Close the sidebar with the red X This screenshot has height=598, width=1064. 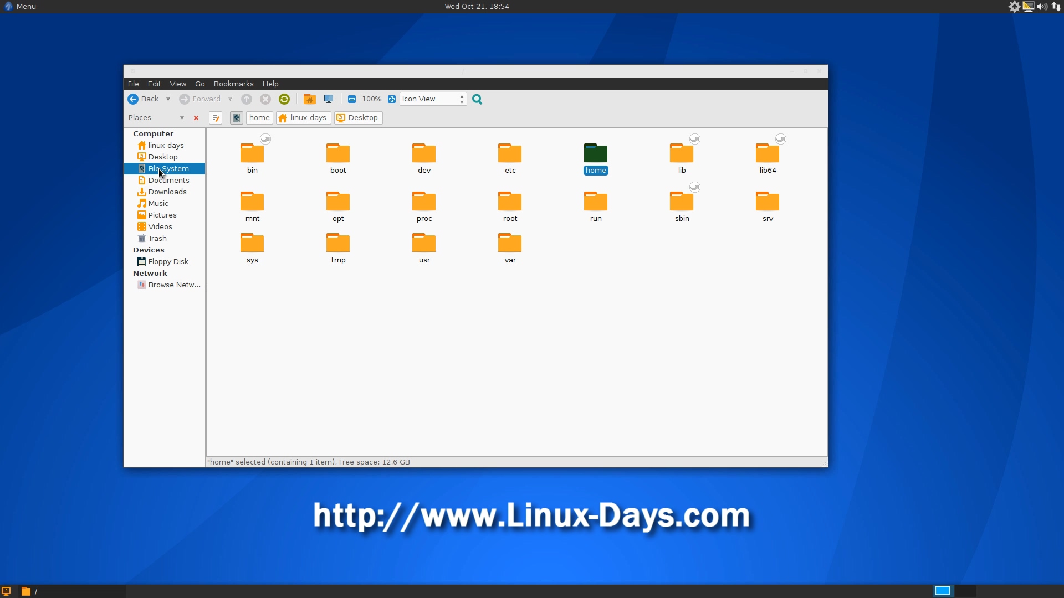coord(196,118)
